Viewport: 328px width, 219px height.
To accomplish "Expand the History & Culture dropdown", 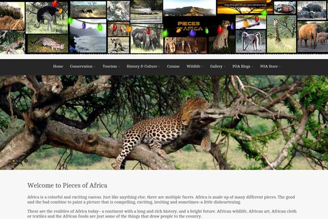I will [x=143, y=66].
